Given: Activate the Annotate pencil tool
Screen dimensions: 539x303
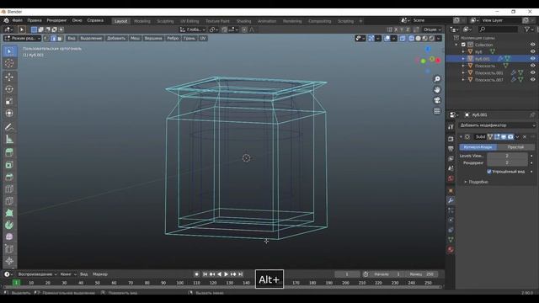Looking at the screenshot, I should [9, 127].
